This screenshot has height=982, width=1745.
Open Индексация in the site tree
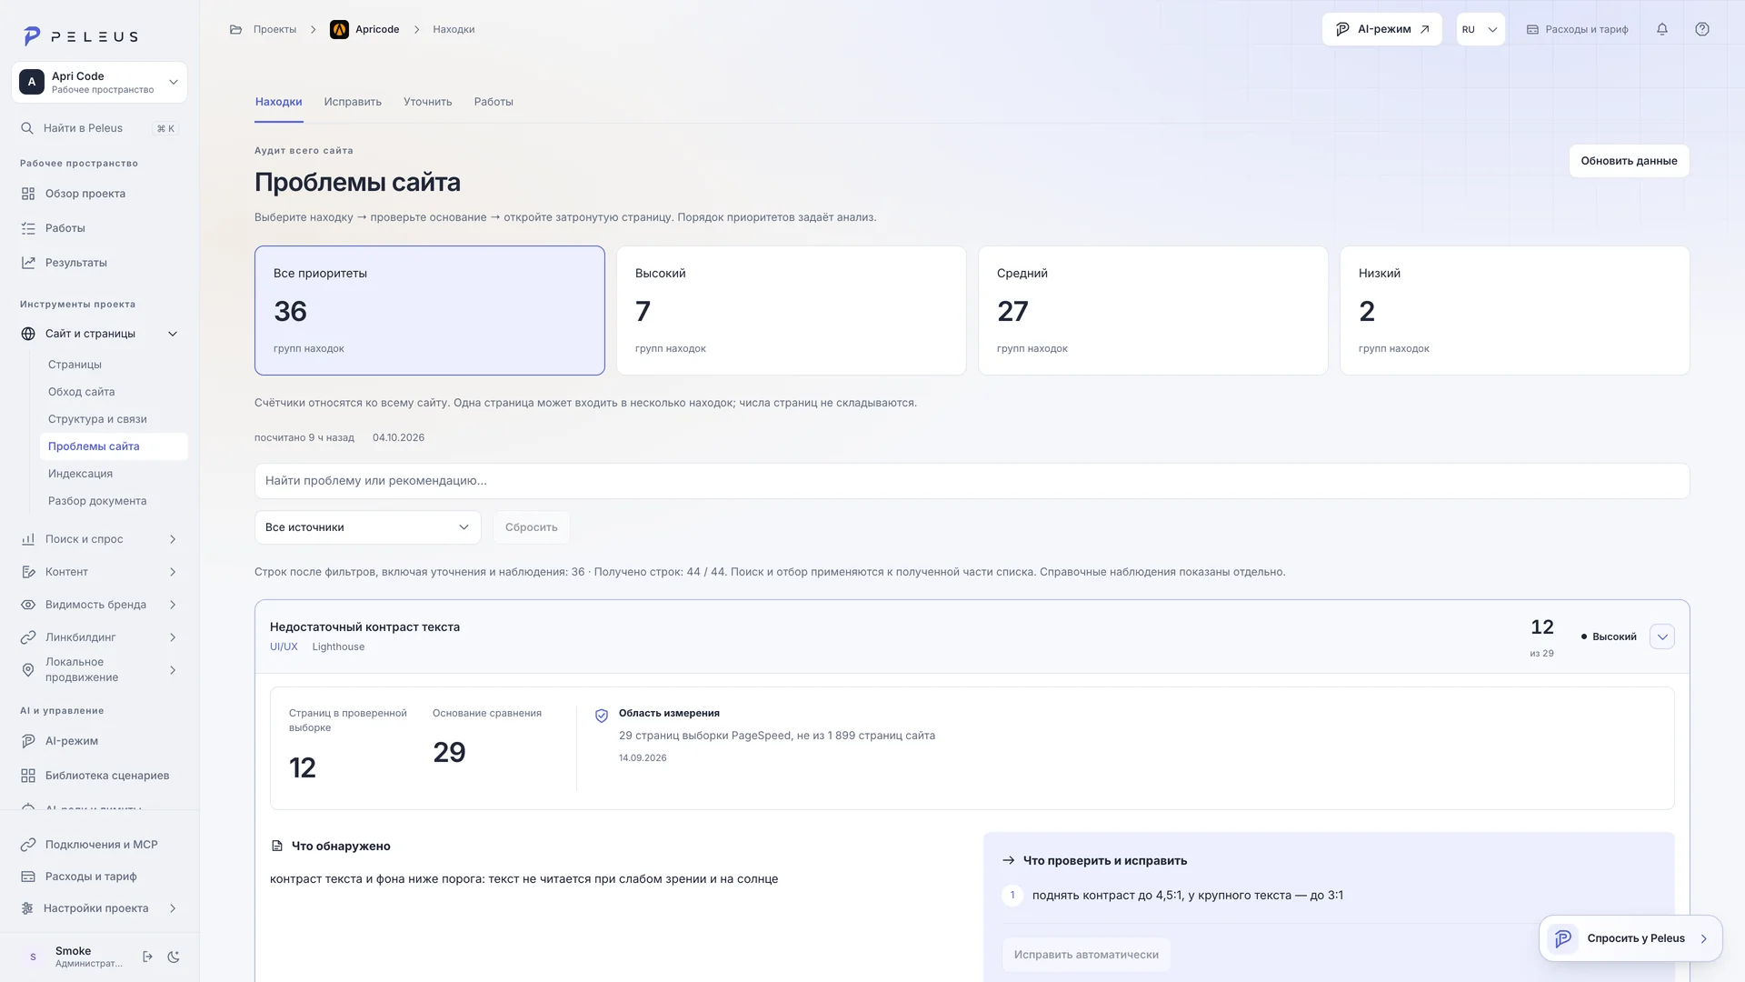click(x=81, y=474)
